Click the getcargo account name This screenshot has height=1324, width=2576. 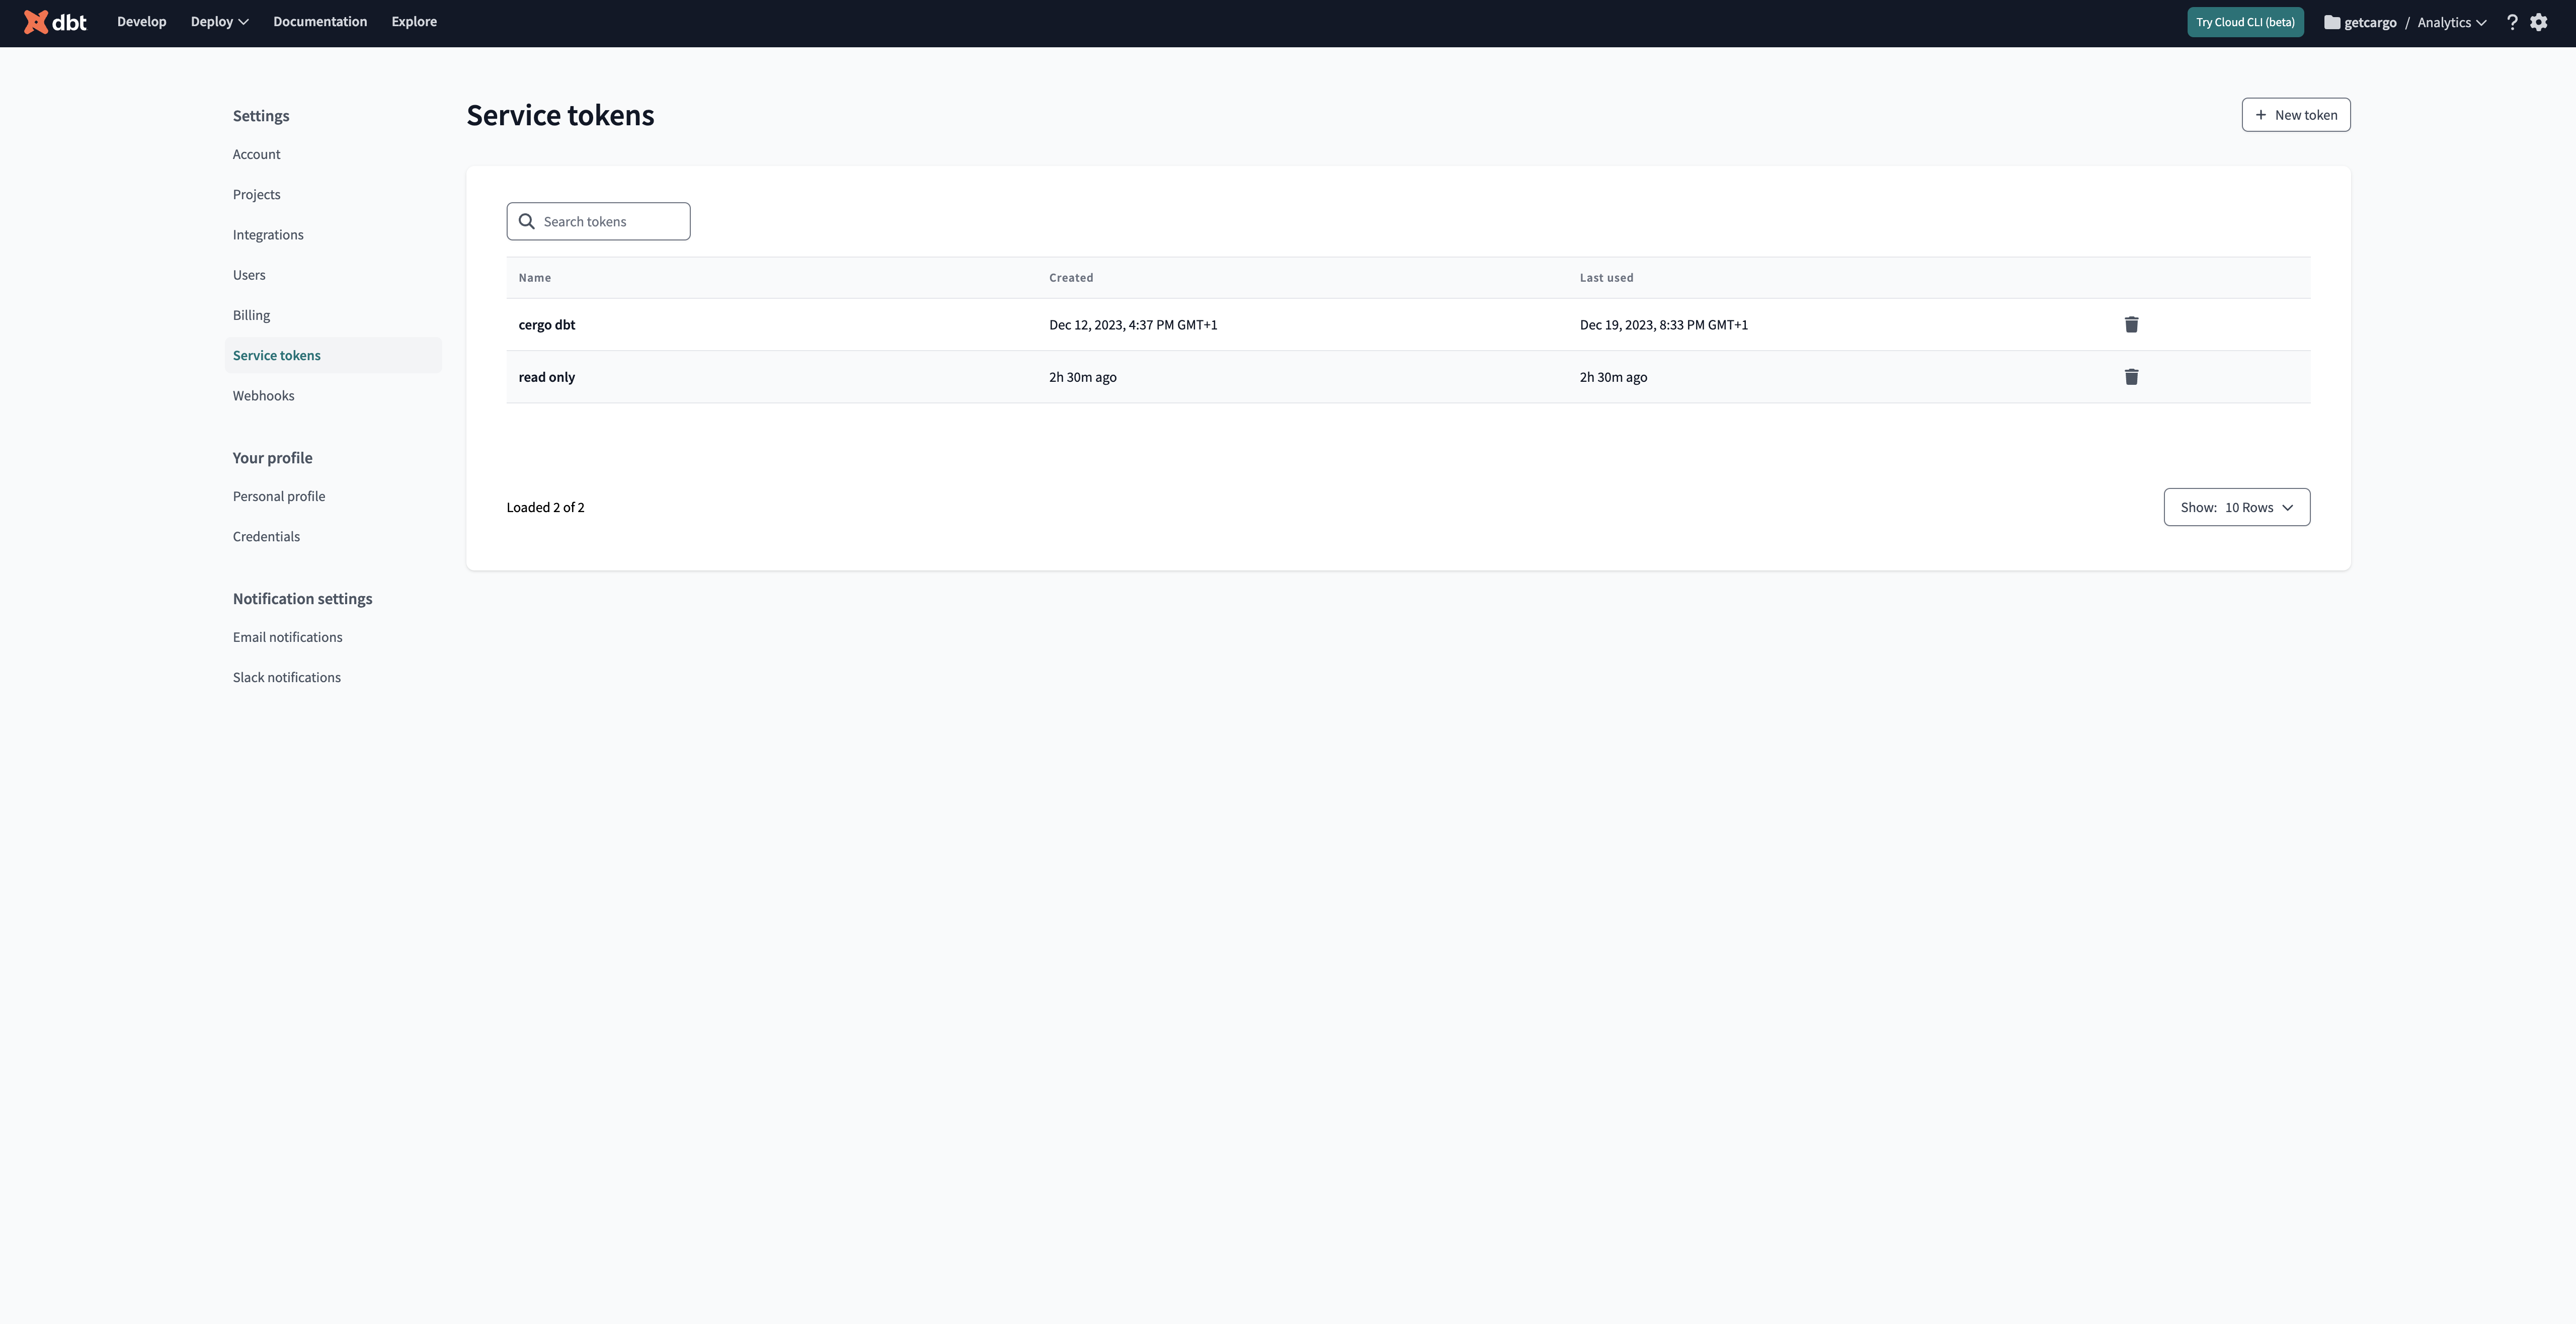(x=2370, y=22)
